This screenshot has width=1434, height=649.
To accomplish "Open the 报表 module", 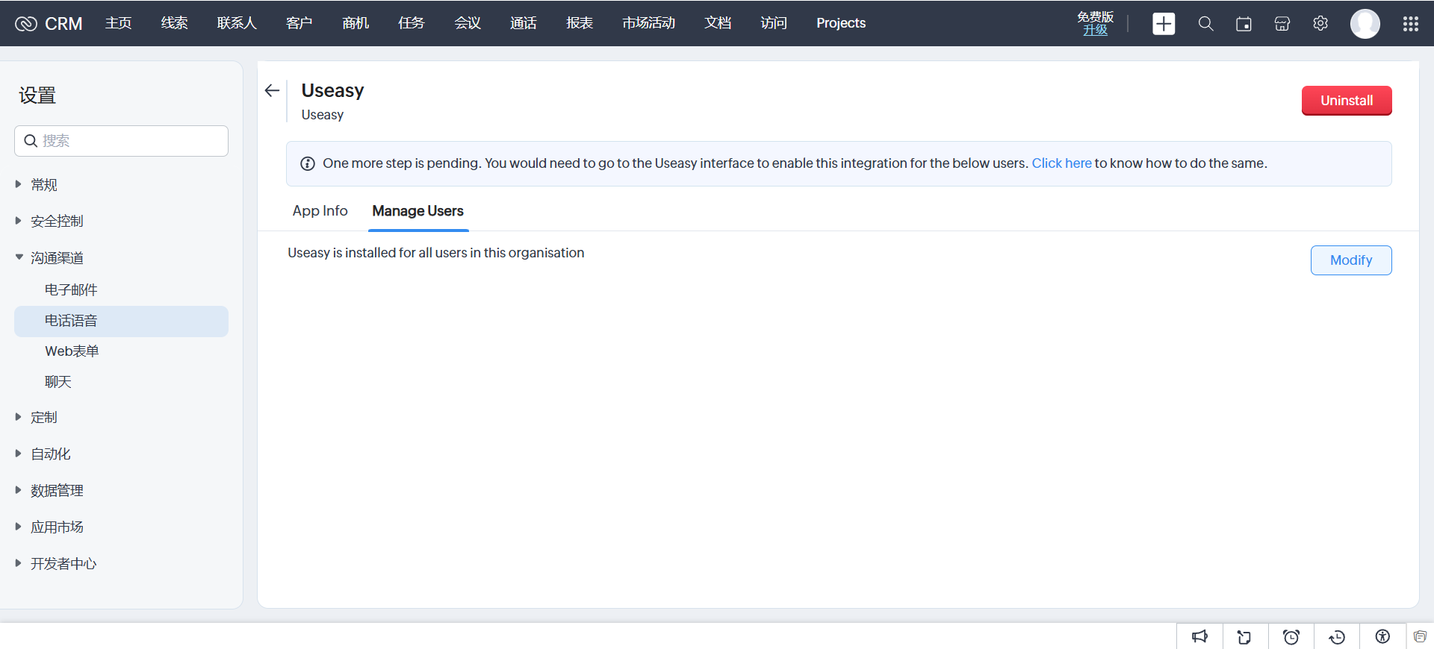I will (x=580, y=23).
